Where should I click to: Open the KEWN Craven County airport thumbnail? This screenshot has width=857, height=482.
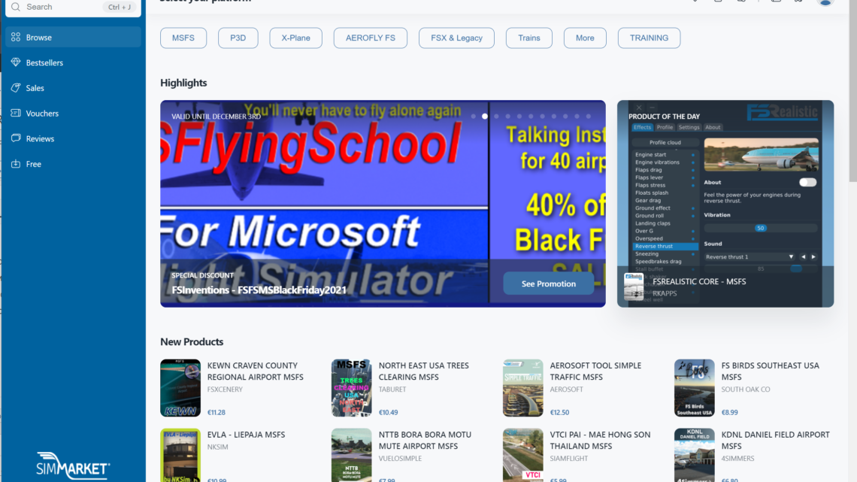(x=180, y=388)
